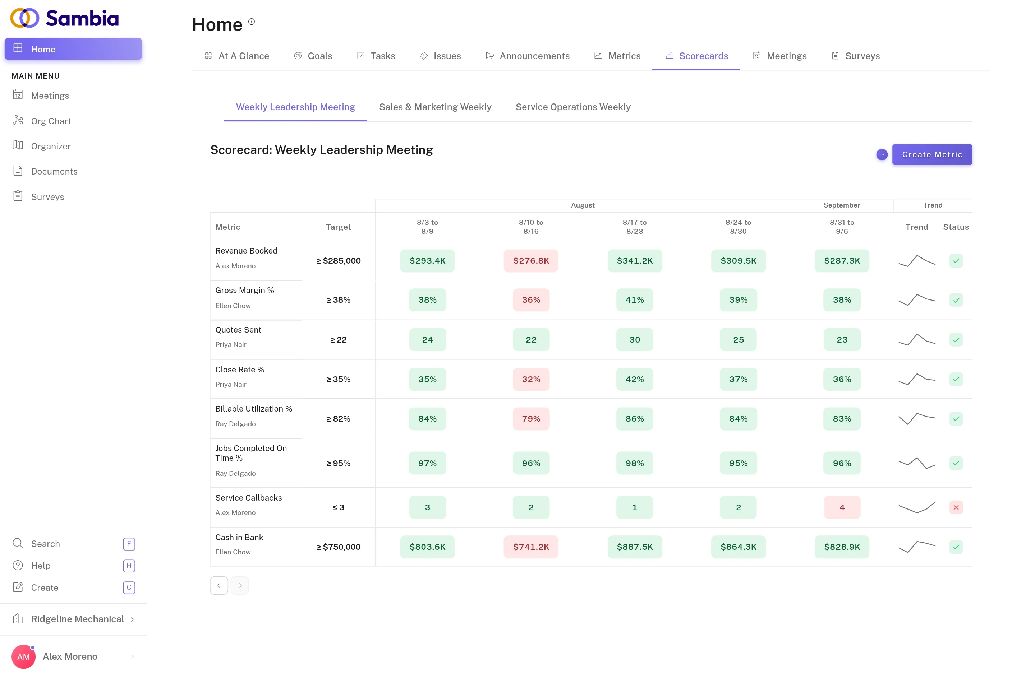The width and height of the screenshot is (1035, 678).
Task: Click the Home sidebar button
Action: (x=73, y=49)
